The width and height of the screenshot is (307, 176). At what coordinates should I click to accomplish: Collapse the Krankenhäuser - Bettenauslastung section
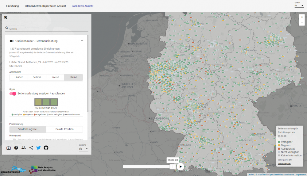coord(82,40)
